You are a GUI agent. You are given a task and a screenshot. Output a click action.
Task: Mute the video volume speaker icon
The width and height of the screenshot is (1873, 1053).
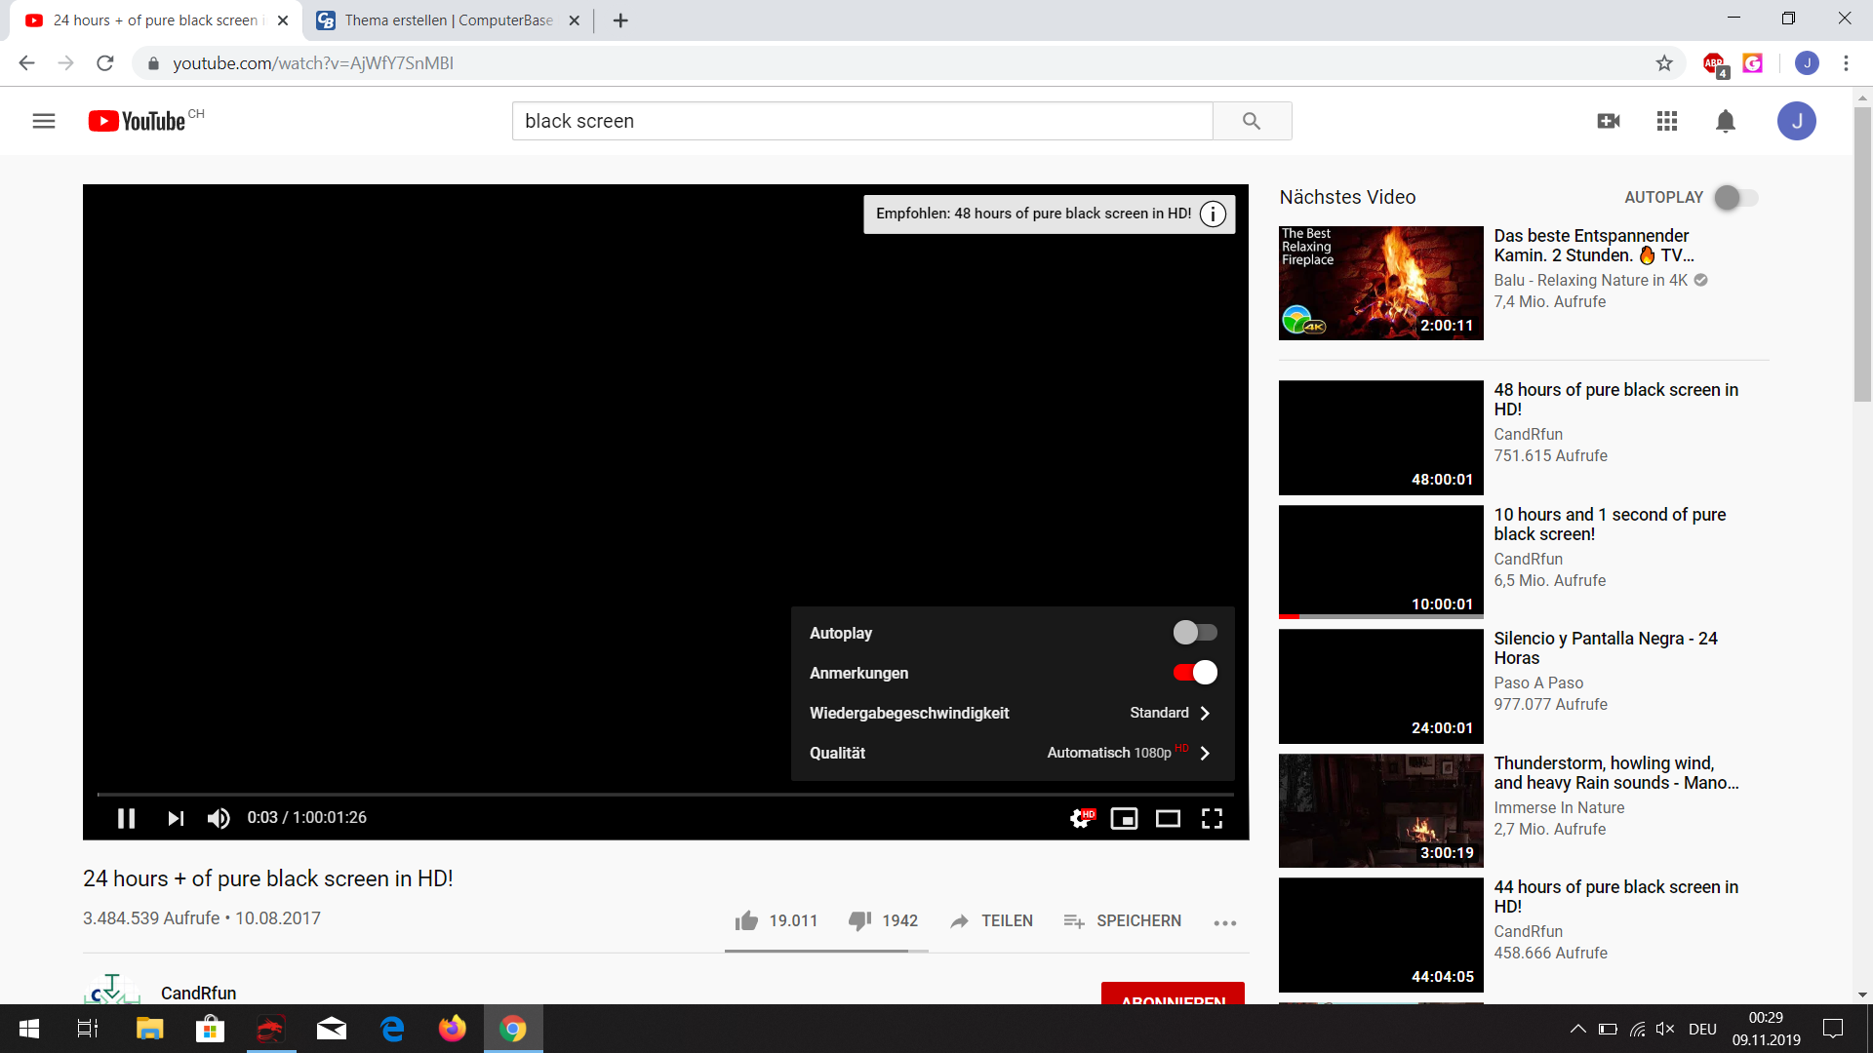pos(219,818)
